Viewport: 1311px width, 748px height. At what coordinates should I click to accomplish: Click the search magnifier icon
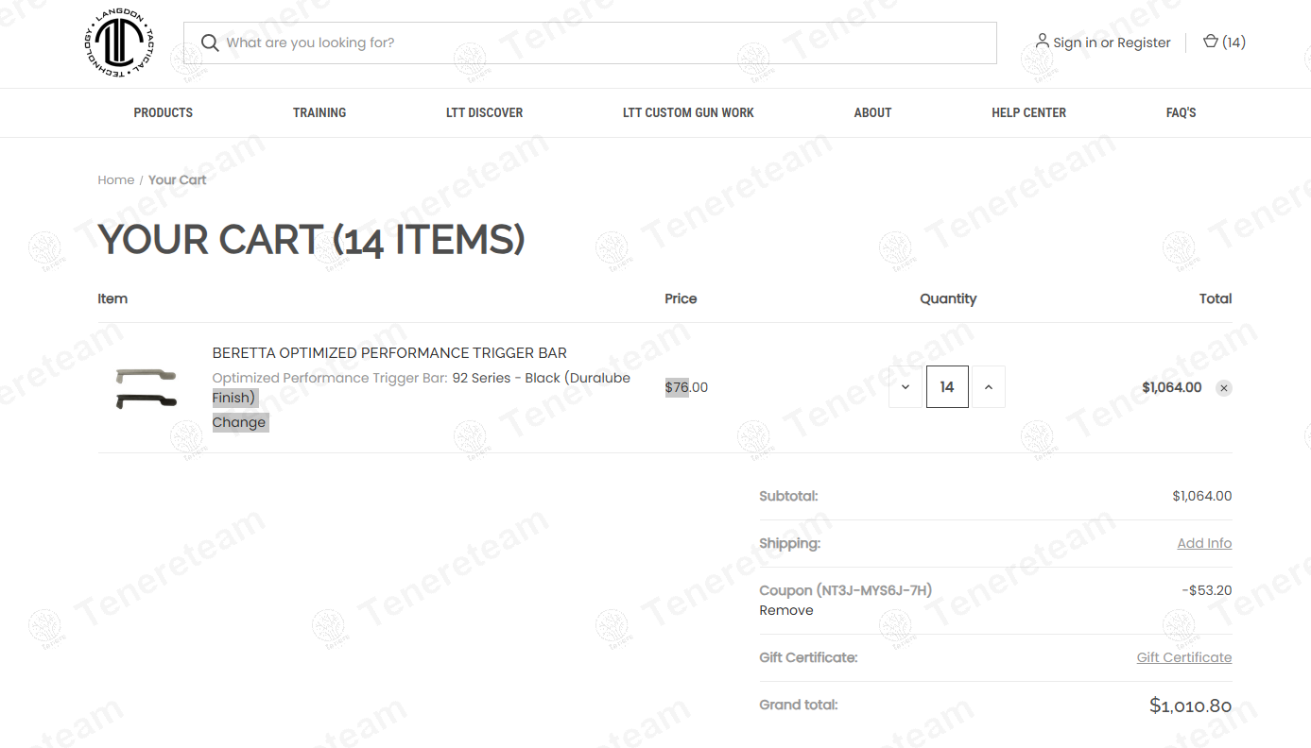pyautogui.click(x=210, y=43)
